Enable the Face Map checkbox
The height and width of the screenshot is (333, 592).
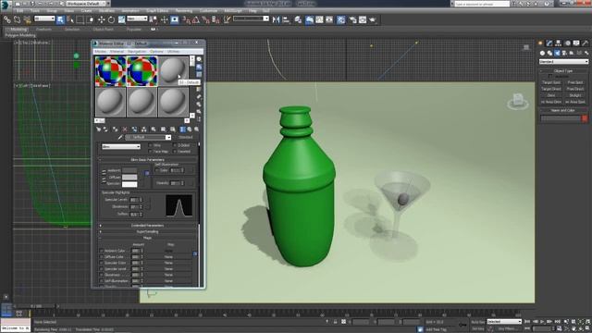tap(151, 152)
